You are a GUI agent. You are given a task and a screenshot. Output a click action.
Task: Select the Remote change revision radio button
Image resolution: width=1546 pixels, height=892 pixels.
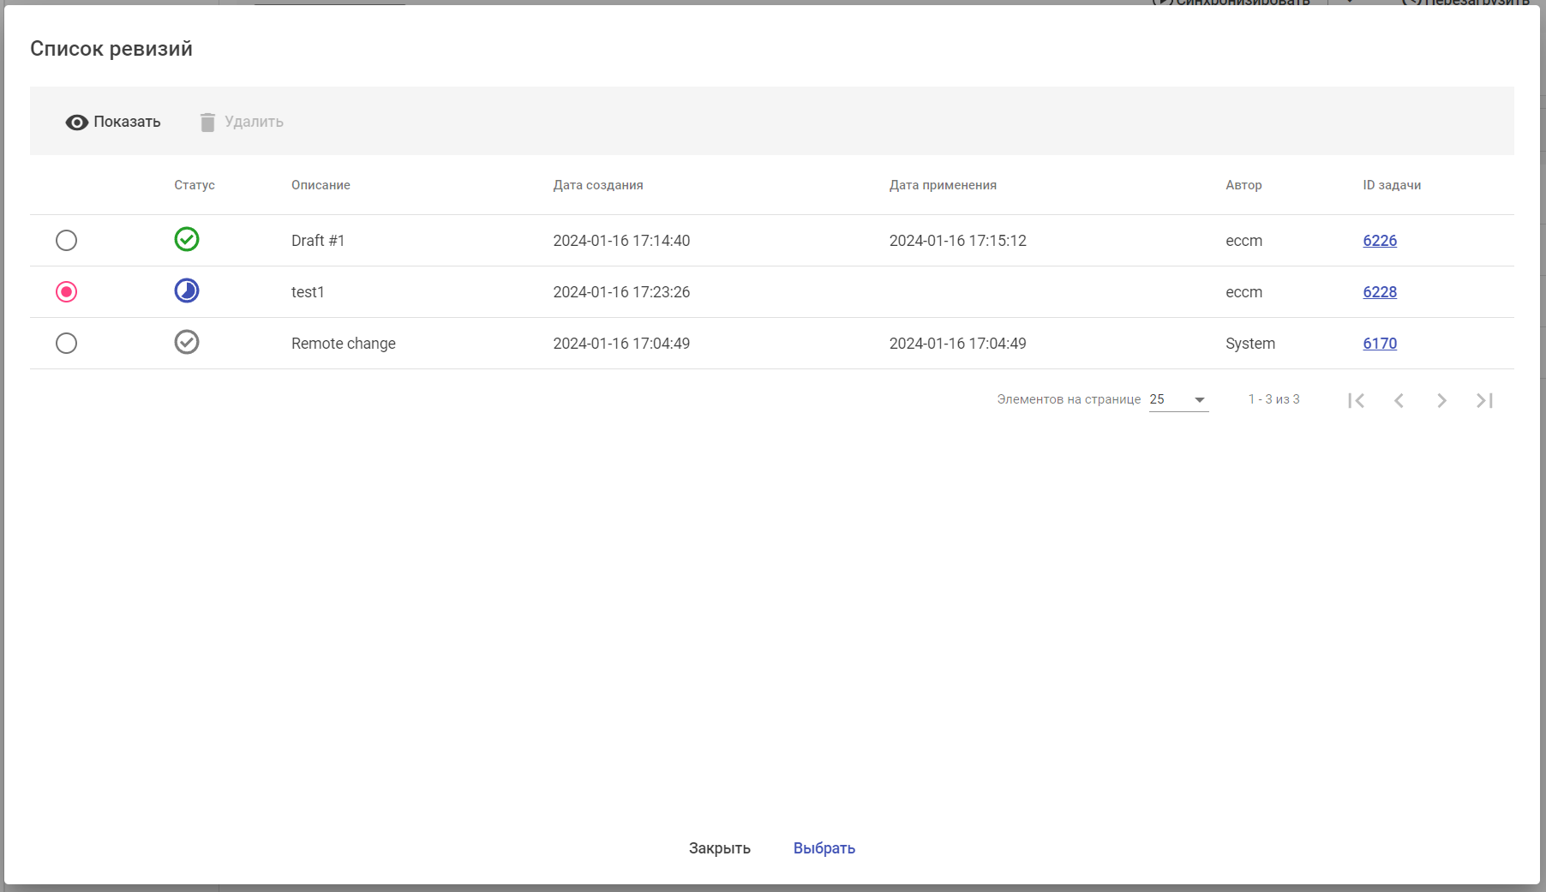tap(66, 344)
